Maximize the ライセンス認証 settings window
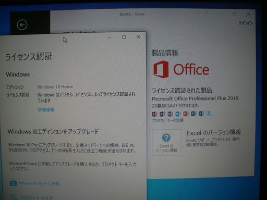Image resolution: width=267 pixels, height=200 pixels. 124,37
